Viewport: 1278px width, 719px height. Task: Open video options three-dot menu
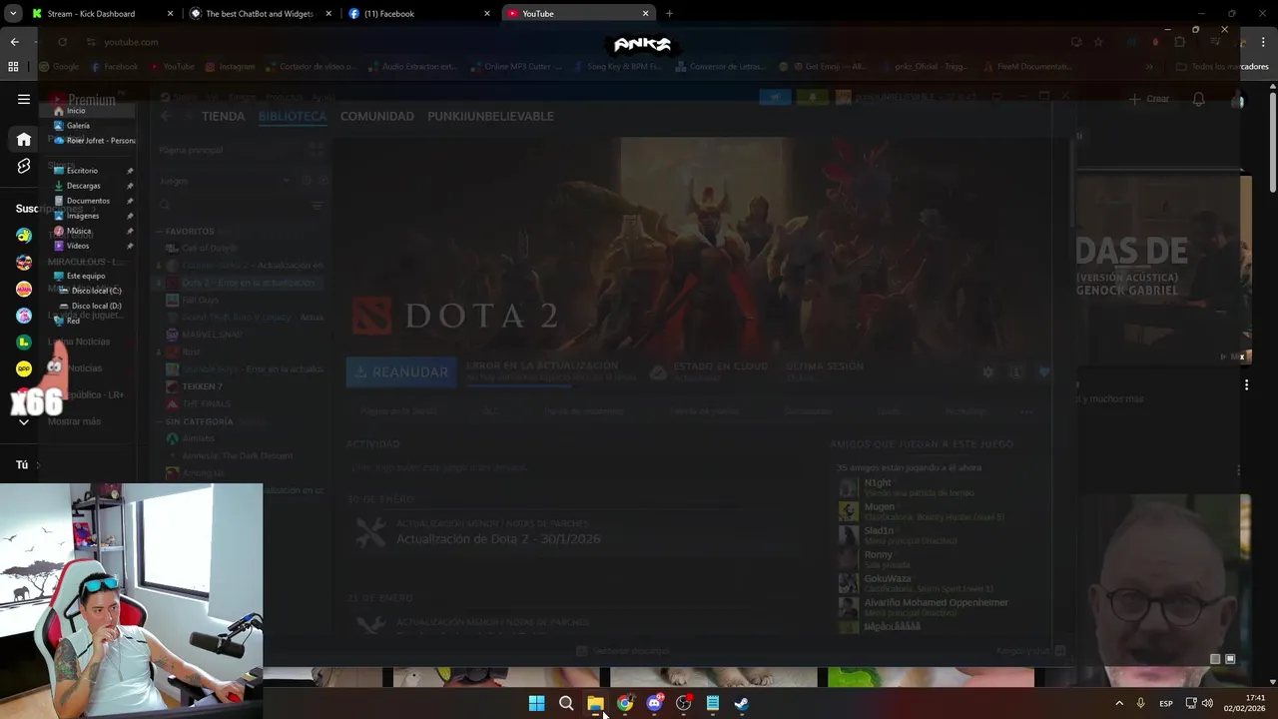1246,384
